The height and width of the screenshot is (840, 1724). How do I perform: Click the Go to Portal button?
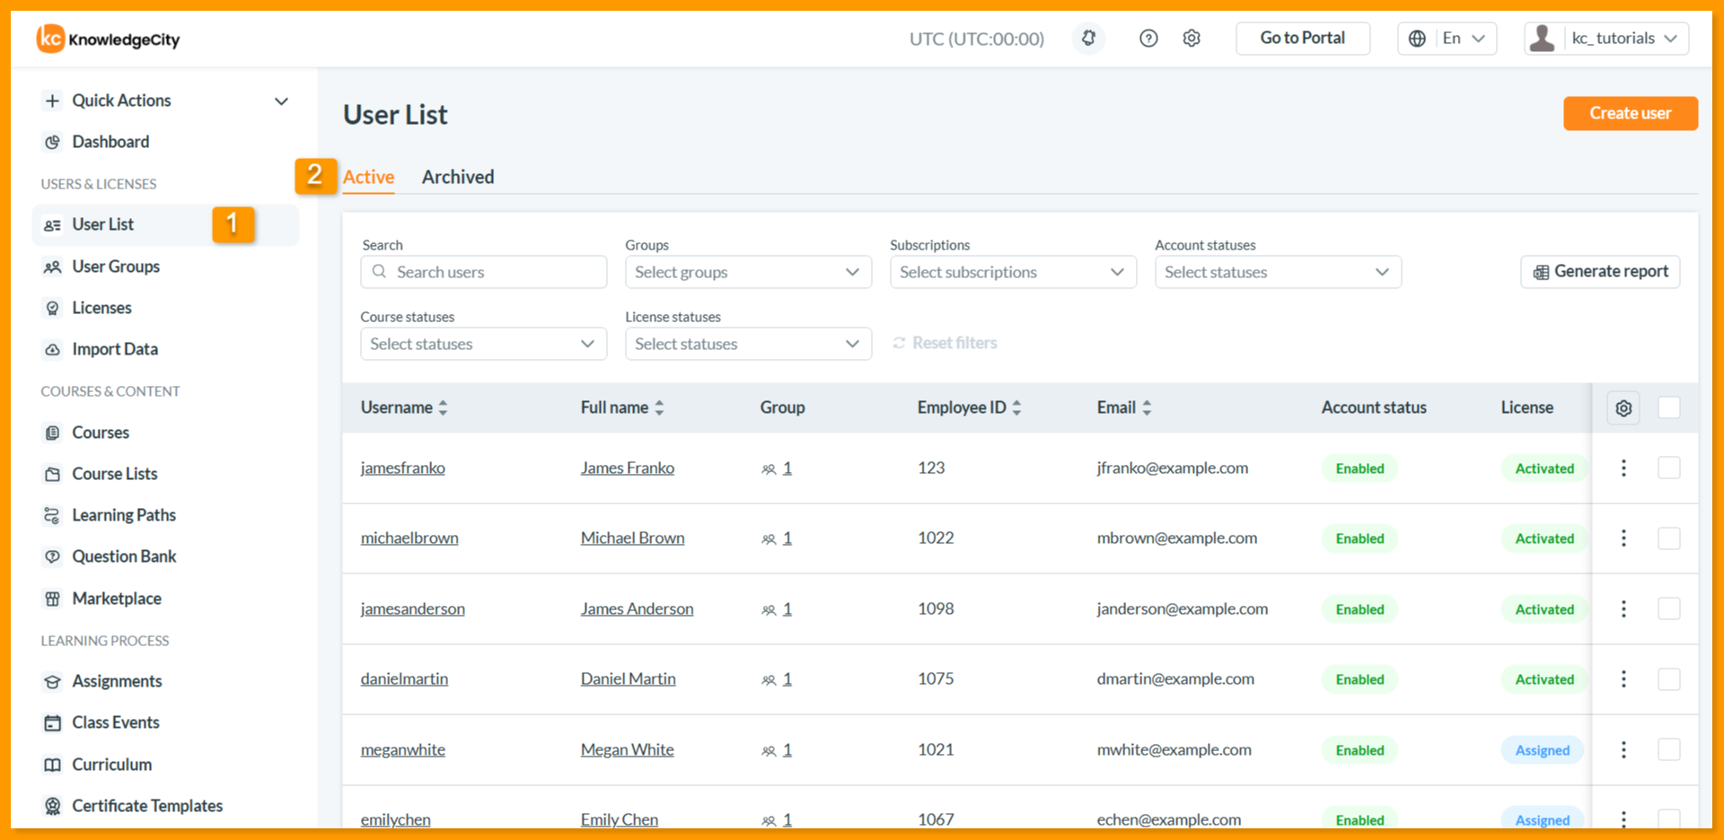[1303, 39]
